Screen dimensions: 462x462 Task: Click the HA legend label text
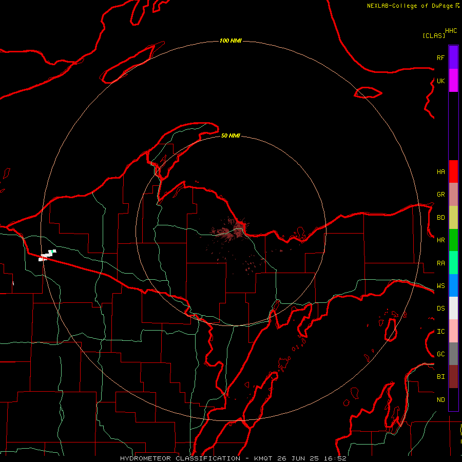point(440,172)
